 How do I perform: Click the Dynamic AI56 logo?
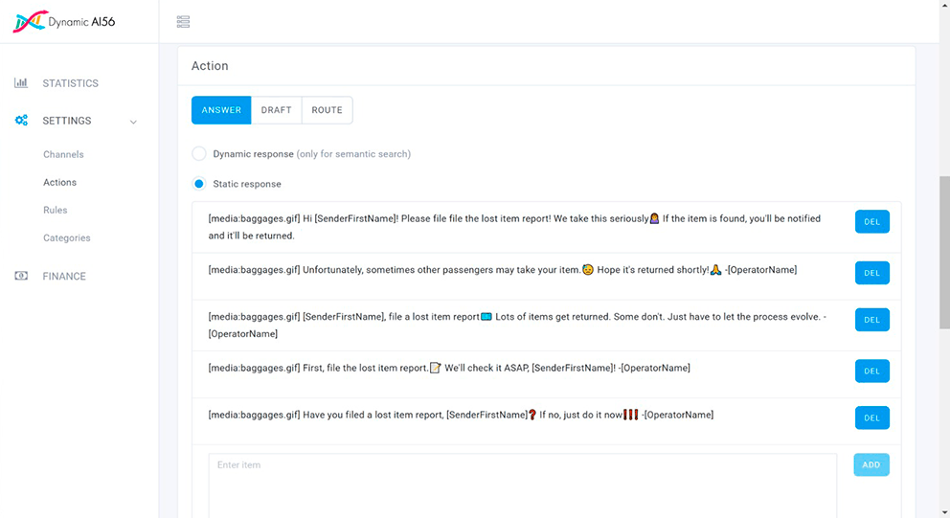tap(64, 22)
